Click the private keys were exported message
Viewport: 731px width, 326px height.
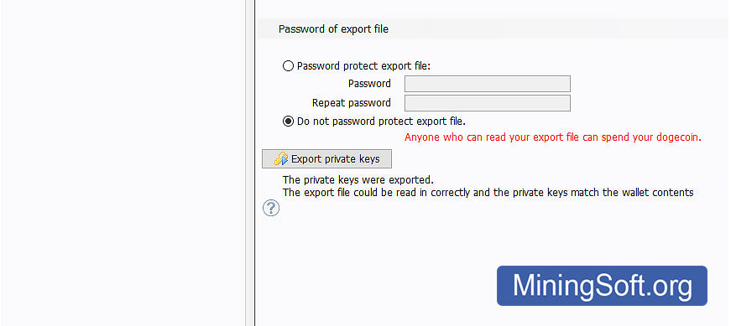pyautogui.click(x=358, y=180)
